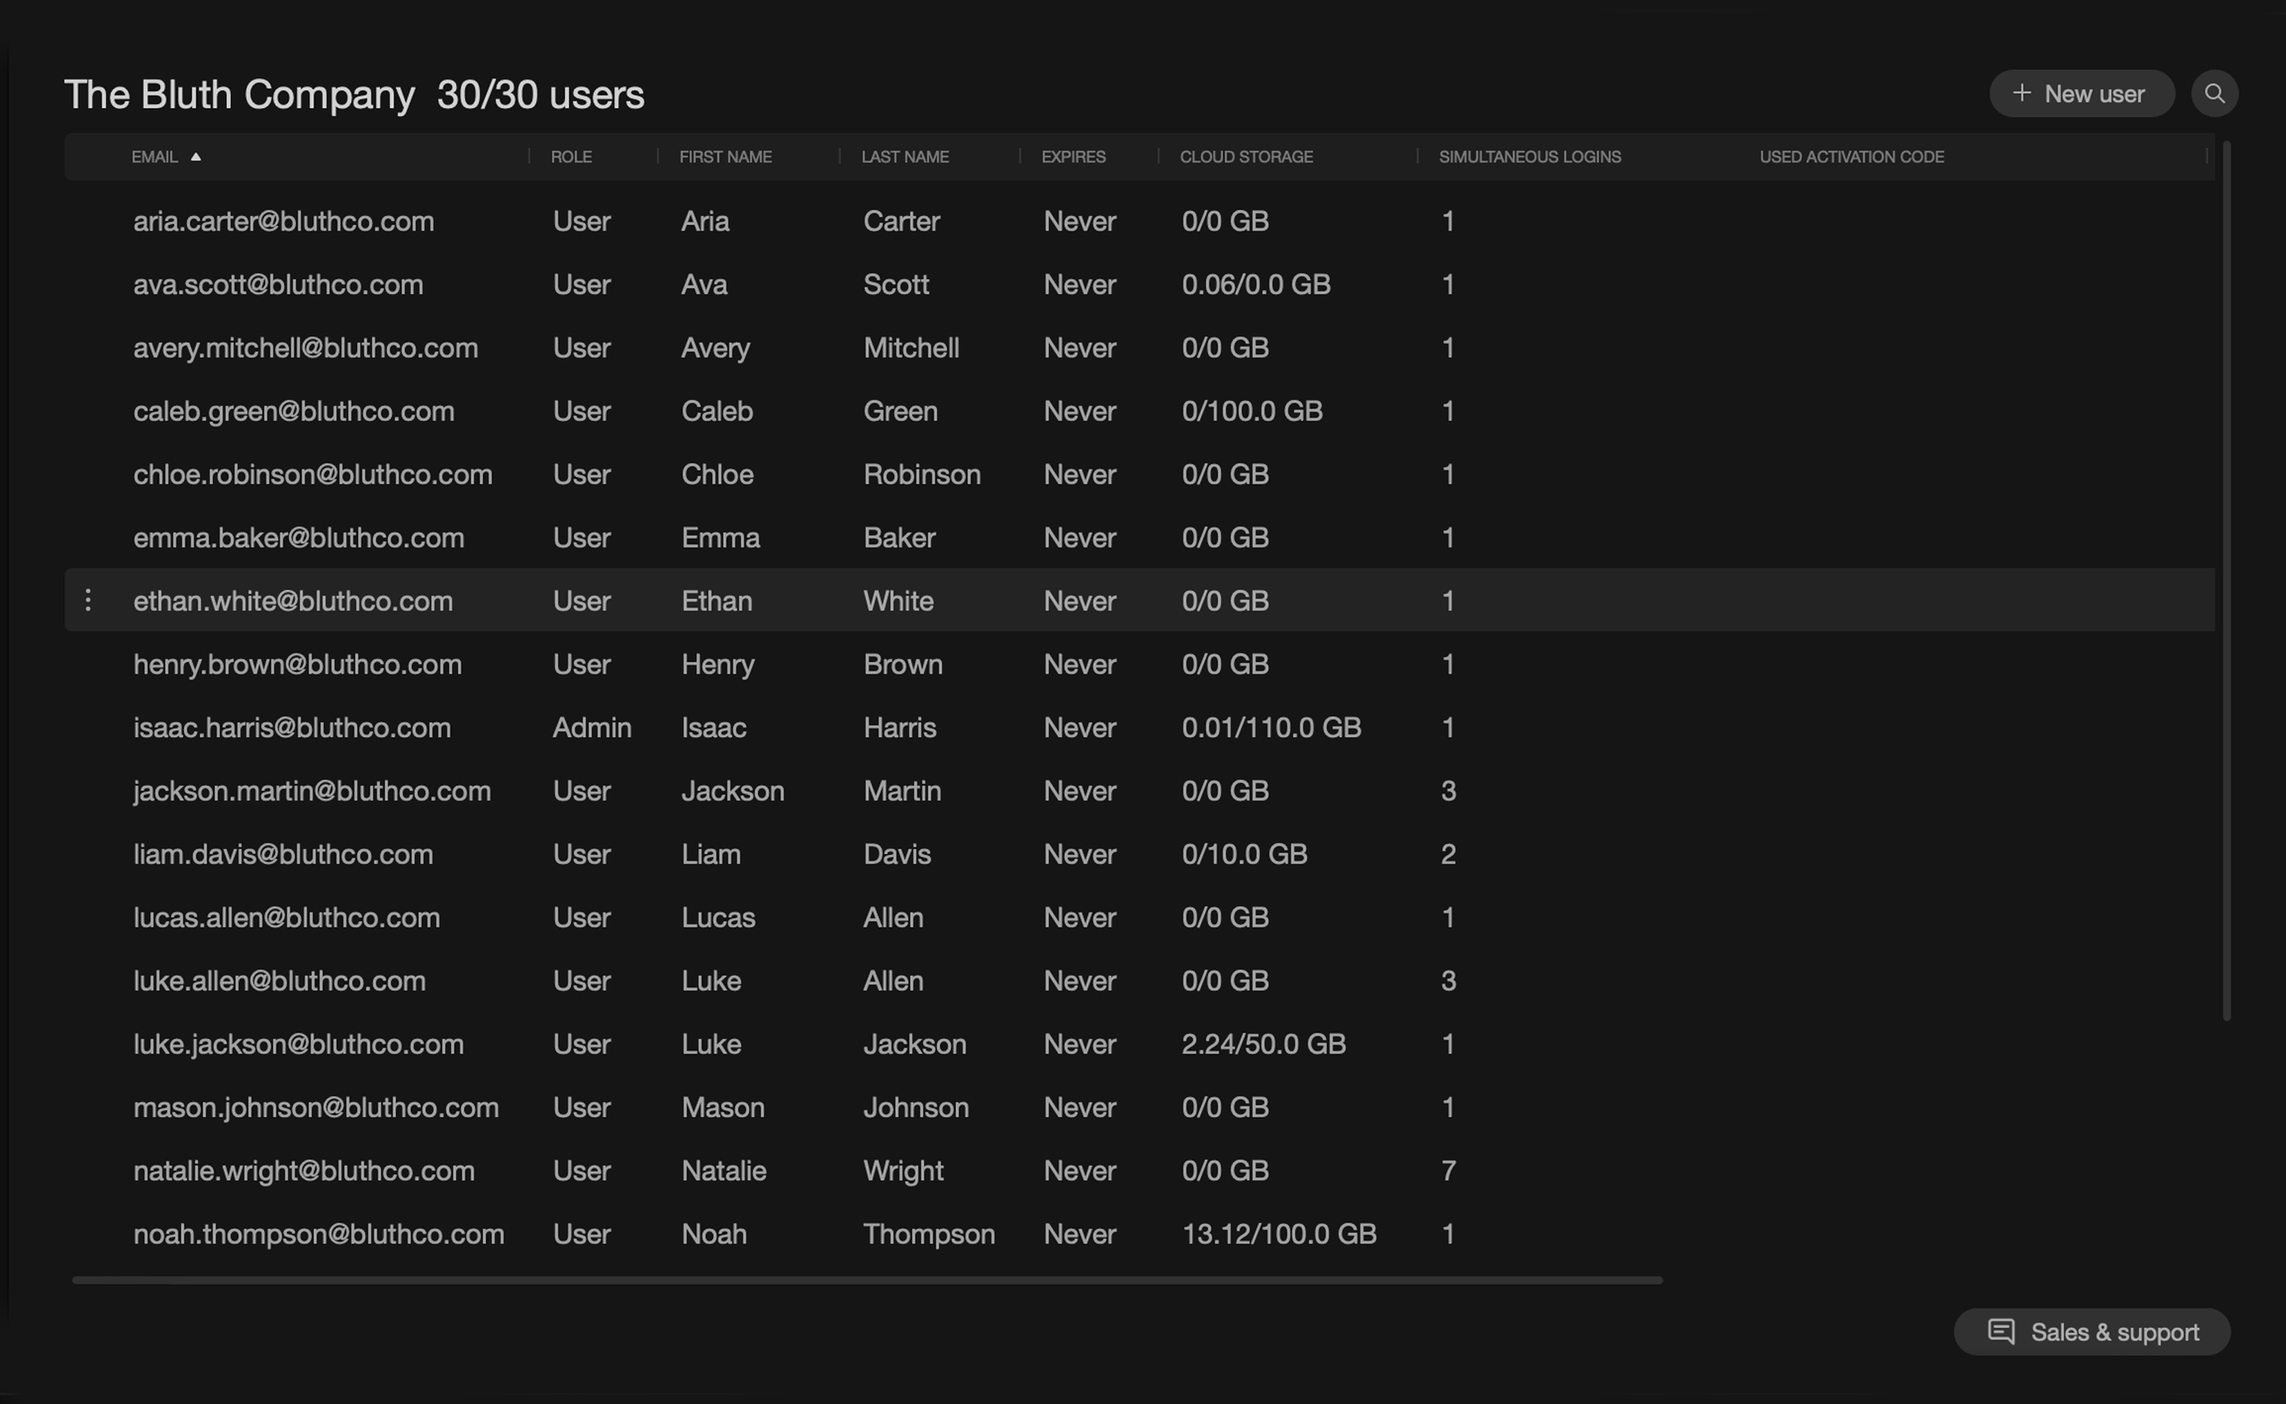
Task: Select caleb.green@bluthco.com email
Action: click(x=294, y=411)
